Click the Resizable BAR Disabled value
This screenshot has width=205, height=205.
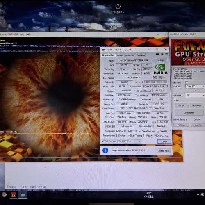click(x=161, y=126)
